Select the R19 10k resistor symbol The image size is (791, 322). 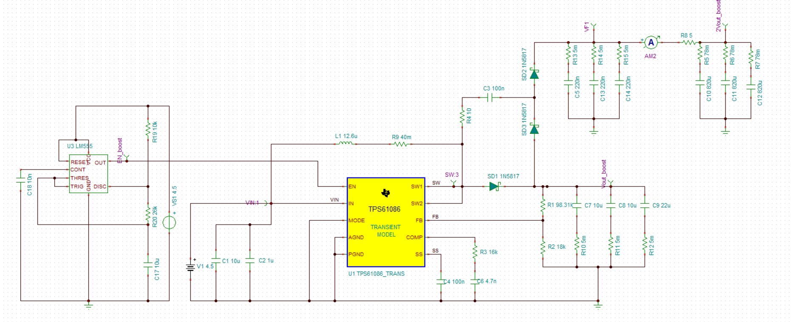coord(148,129)
